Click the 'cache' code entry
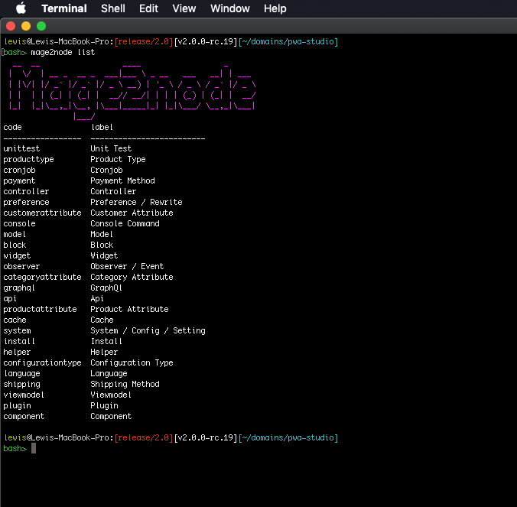The height and width of the screenshot is (507, 517). 15,320
